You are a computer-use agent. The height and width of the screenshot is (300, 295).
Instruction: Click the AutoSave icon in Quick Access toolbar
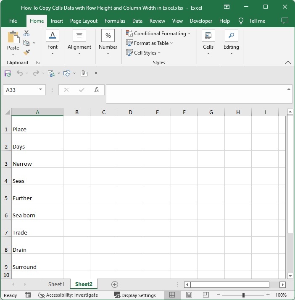point(8,73)
